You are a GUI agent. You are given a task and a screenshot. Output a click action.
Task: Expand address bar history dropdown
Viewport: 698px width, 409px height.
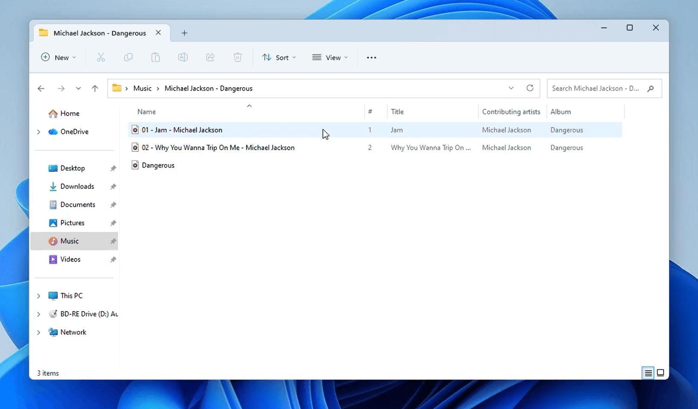pyautogui.click(x=511, y=88)
